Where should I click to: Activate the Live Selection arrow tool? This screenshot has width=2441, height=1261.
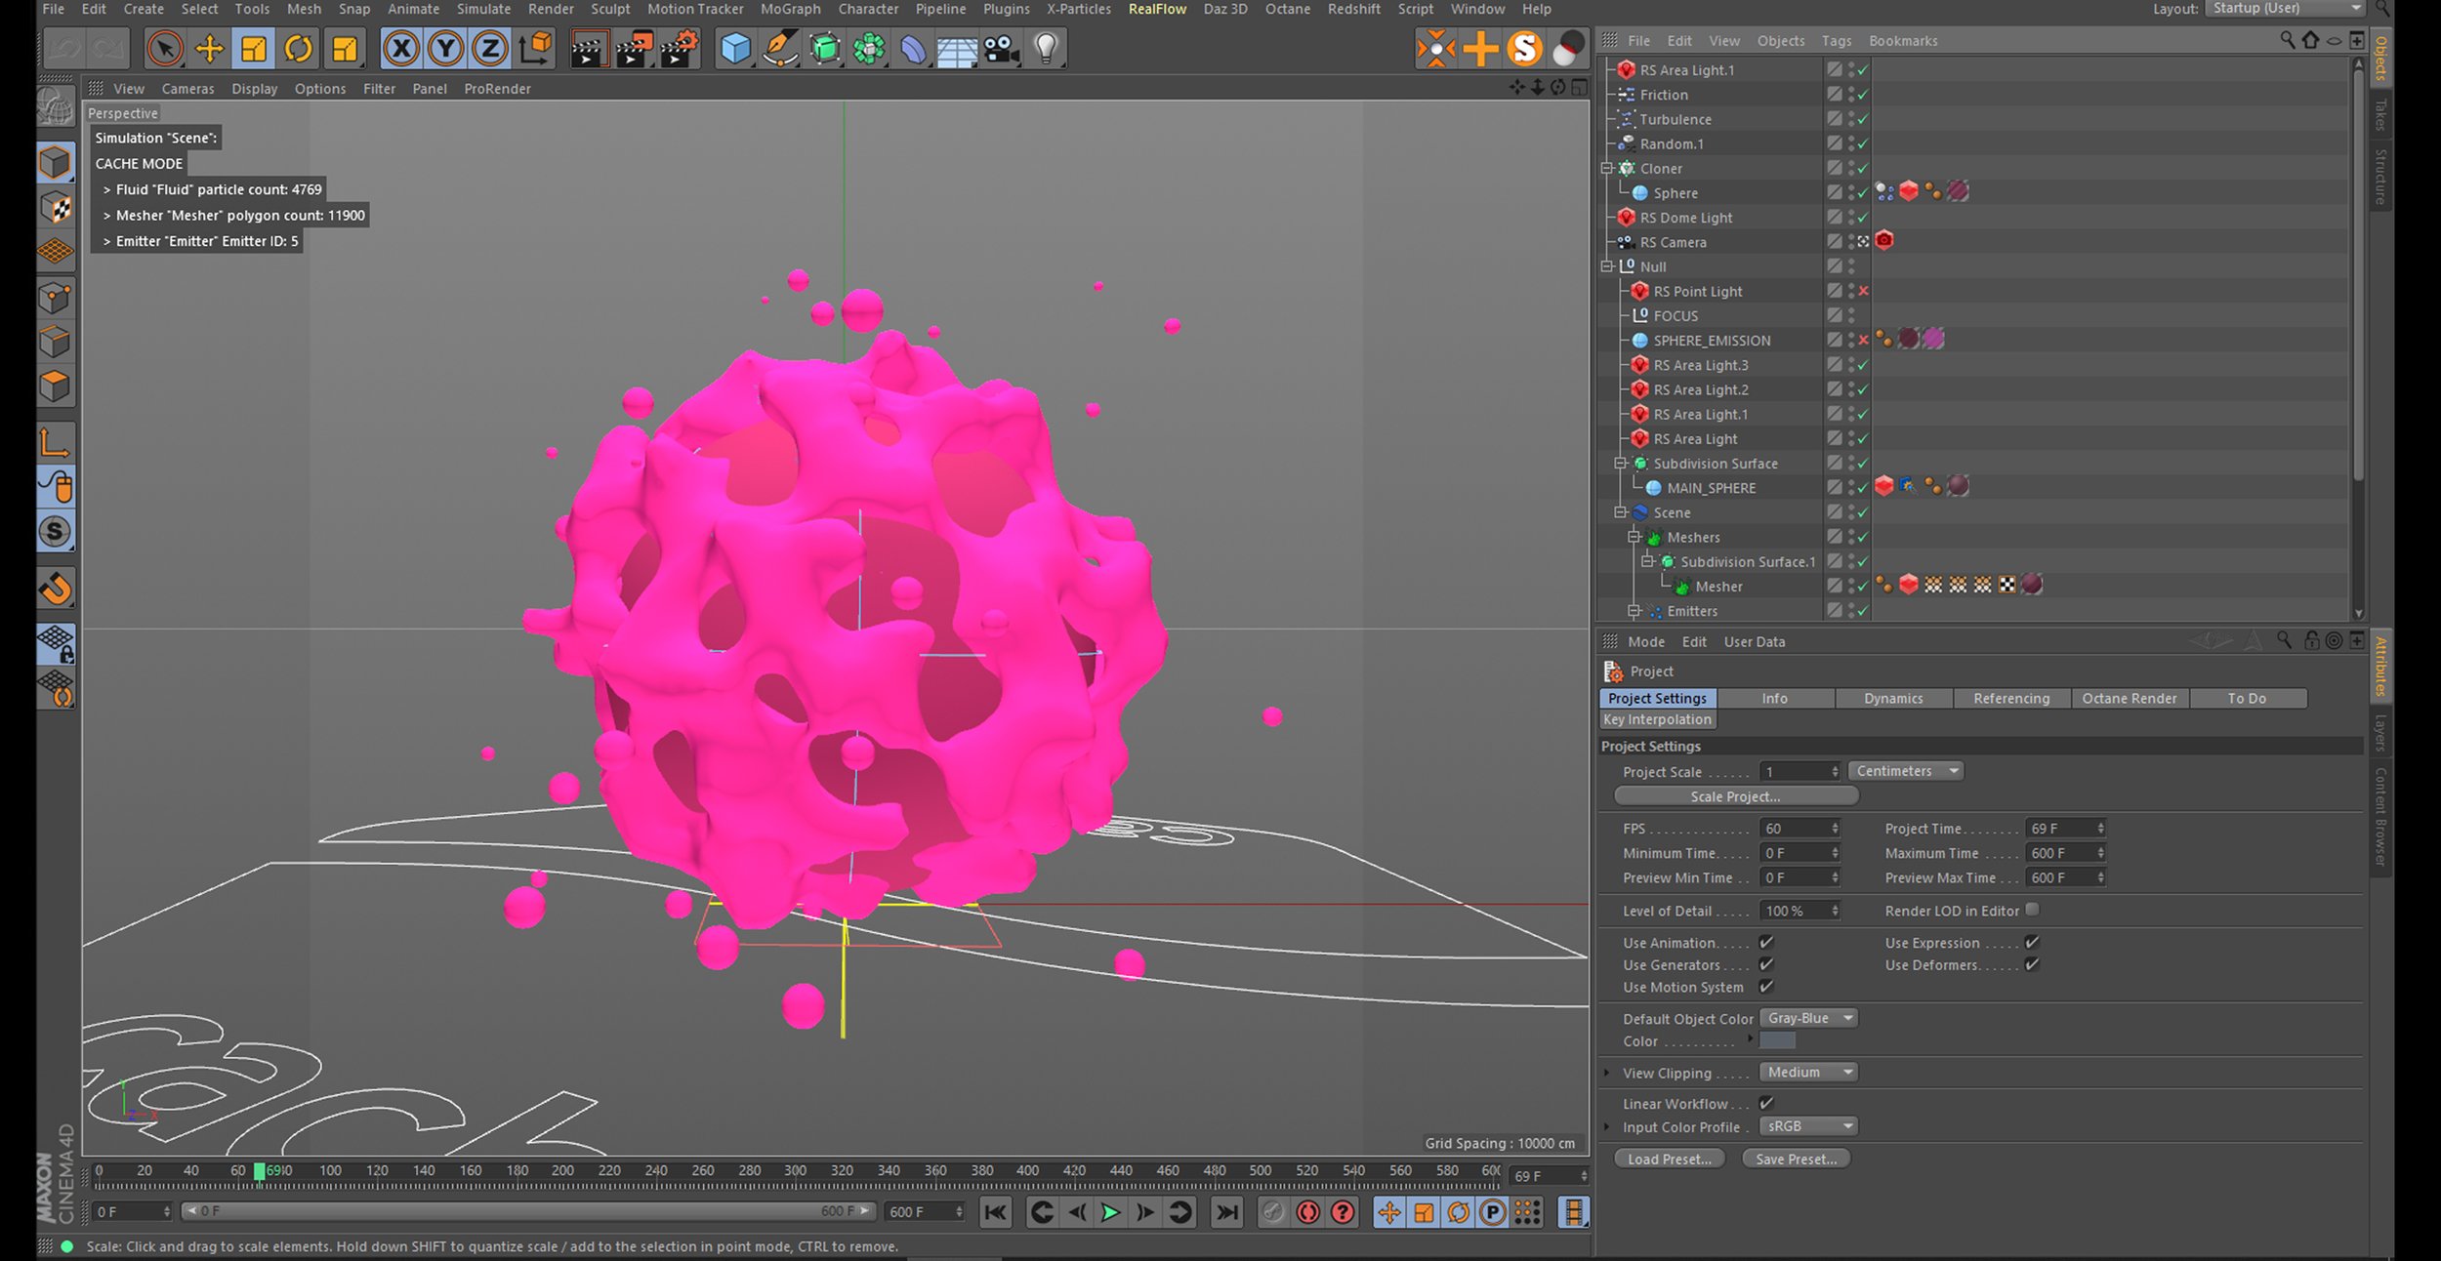tap(164, 48)
